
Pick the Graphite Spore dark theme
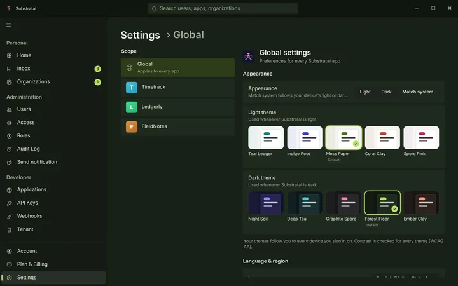343,203
